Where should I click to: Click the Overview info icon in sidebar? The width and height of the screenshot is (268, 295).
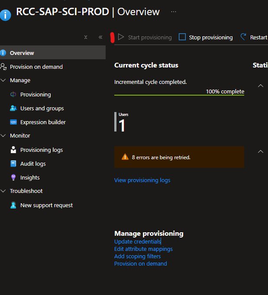coord(3,53)
